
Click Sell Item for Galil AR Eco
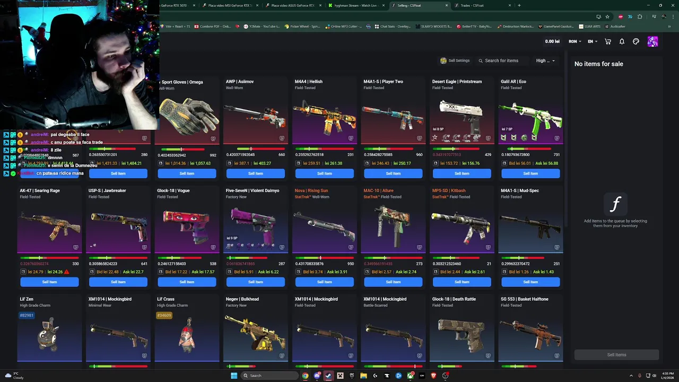tap(530, 173)
